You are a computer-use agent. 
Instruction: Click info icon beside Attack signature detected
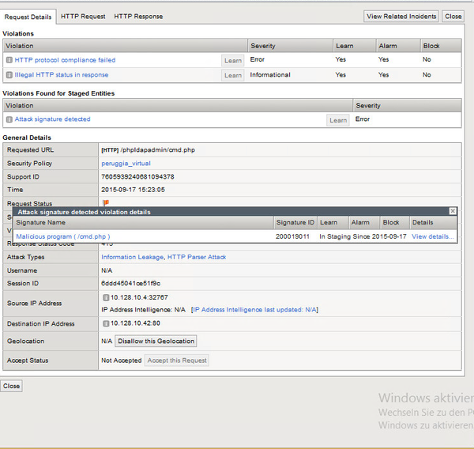pyautogui.click(x=9, y=119)
